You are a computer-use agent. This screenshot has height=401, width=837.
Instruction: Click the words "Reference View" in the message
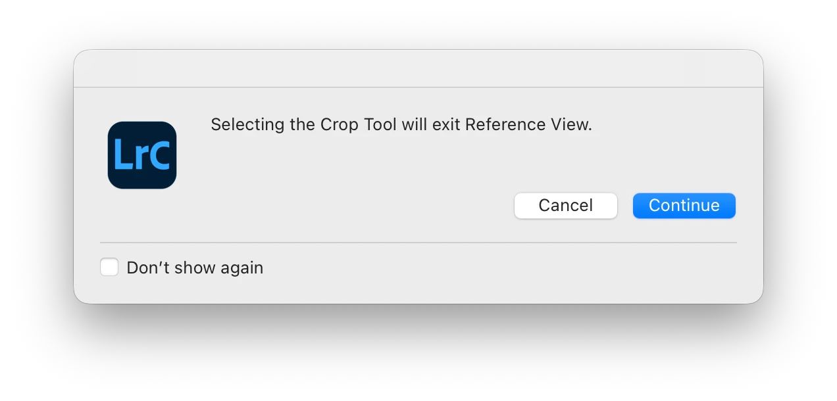(528, 125)
